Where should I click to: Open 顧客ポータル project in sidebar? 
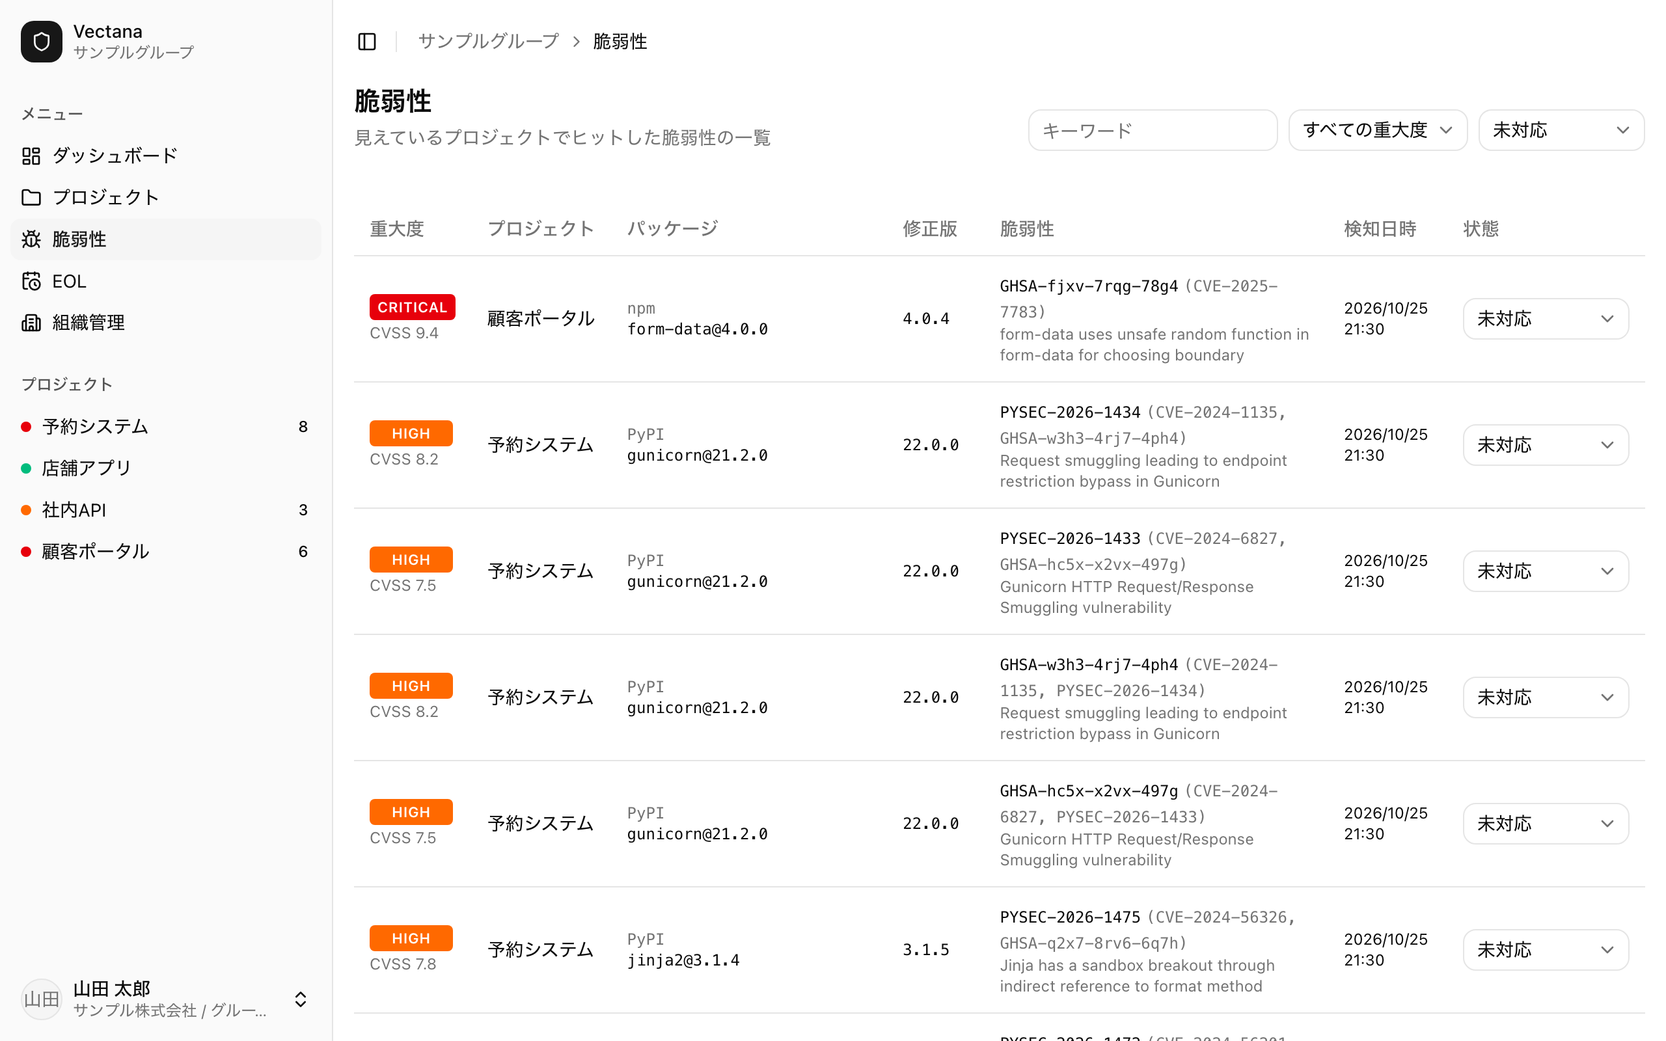pos(166,552)
